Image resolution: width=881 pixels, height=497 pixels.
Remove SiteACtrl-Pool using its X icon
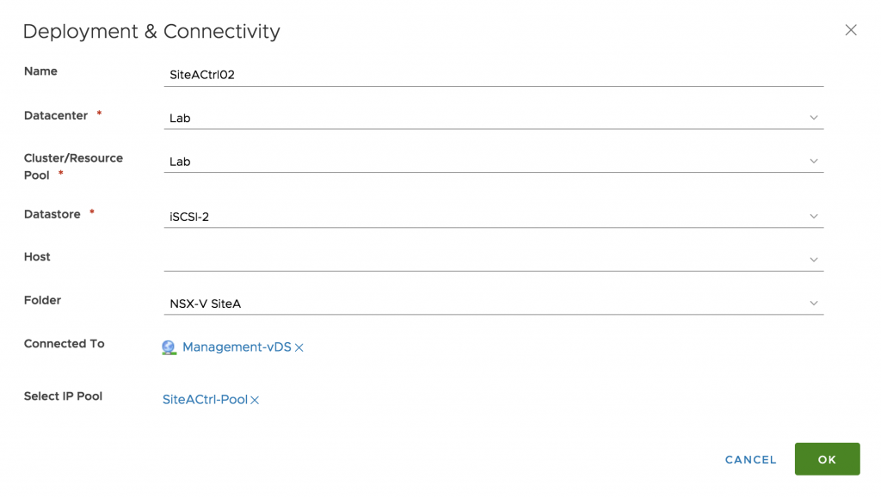point(255,400)
